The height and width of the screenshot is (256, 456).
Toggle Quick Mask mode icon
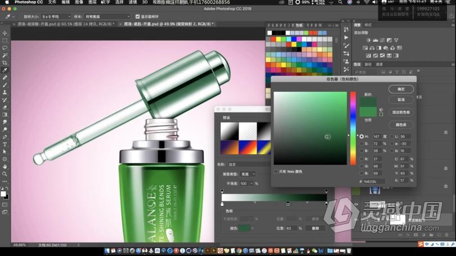coord(5,205)
